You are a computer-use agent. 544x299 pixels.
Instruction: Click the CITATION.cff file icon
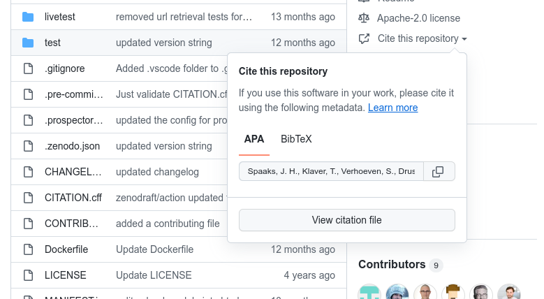tap(28, 198)
